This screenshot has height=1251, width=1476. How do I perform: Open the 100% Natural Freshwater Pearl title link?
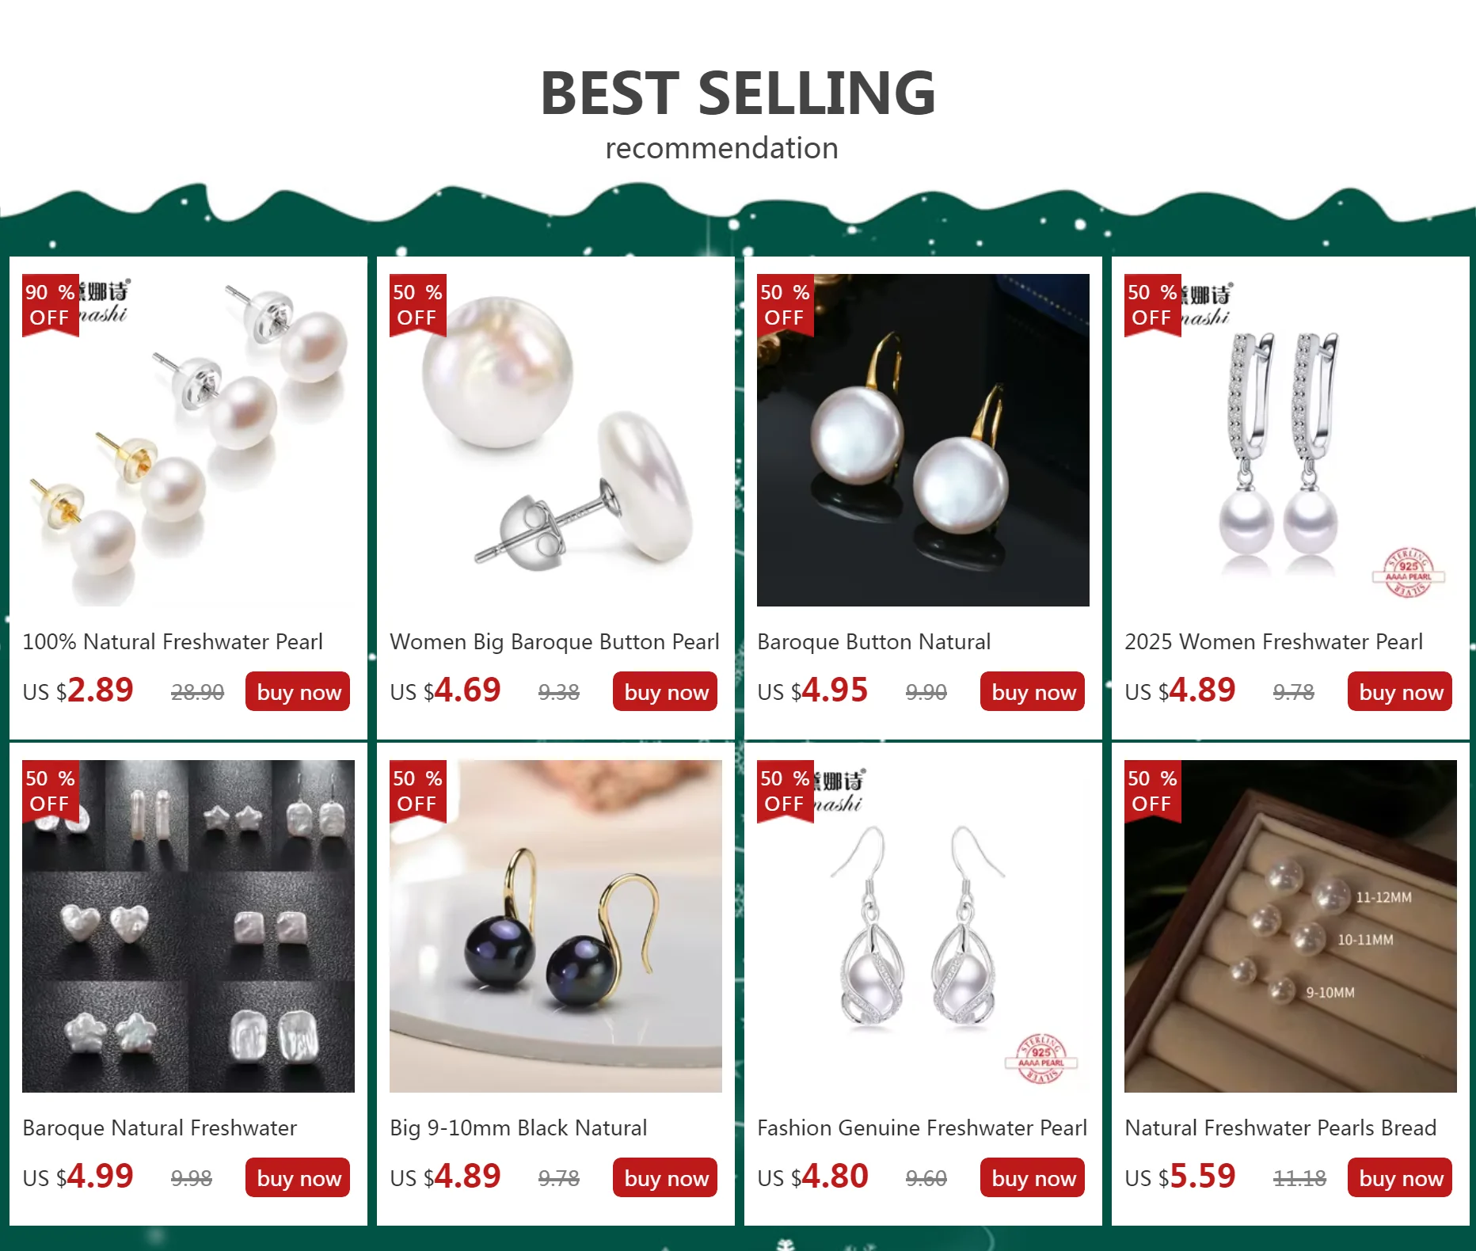(x=173, y=642)
